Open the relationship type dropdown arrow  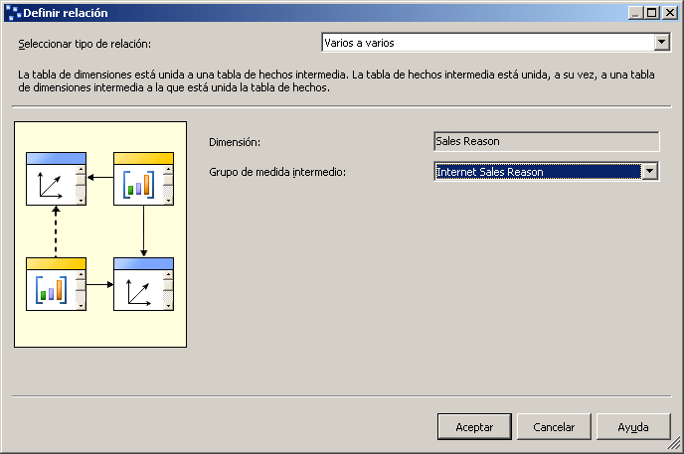point(662,43)
